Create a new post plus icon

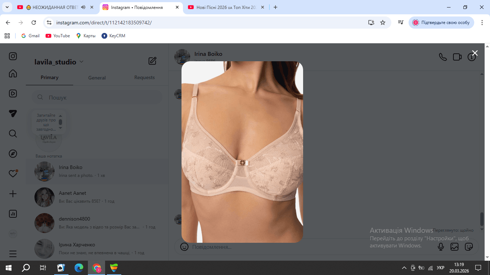13,194
